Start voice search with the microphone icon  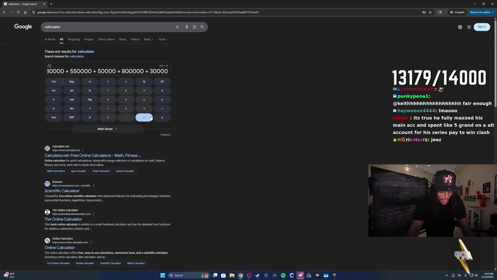186,27
